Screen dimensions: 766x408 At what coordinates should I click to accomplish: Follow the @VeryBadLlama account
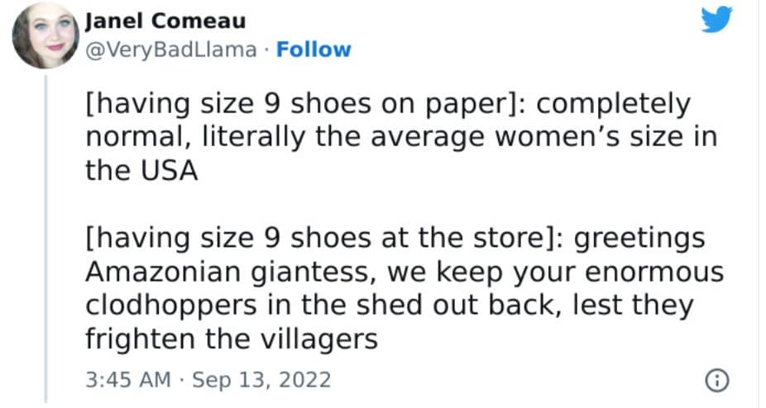(314, 50)
